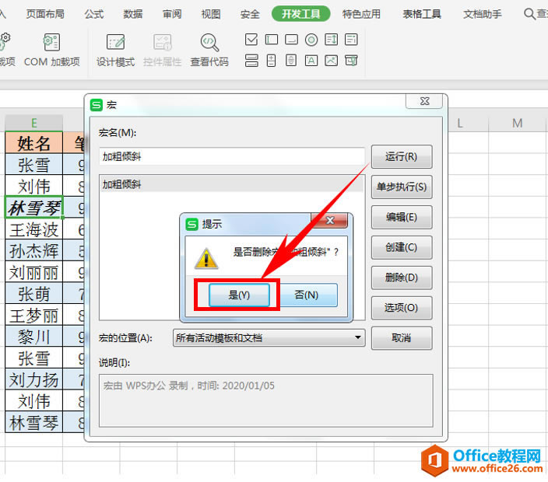Insert a label control
Image resolution: width=548 pixels, height=482 pixels.
coord(311,61)
